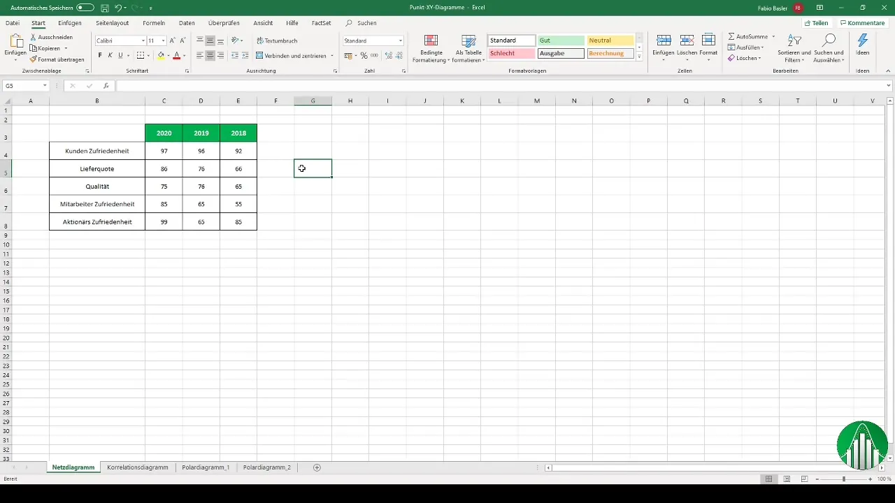This screenshot has width=895, height=503.
Task: Expand the cell styles gallery
Action: point(639,57)
